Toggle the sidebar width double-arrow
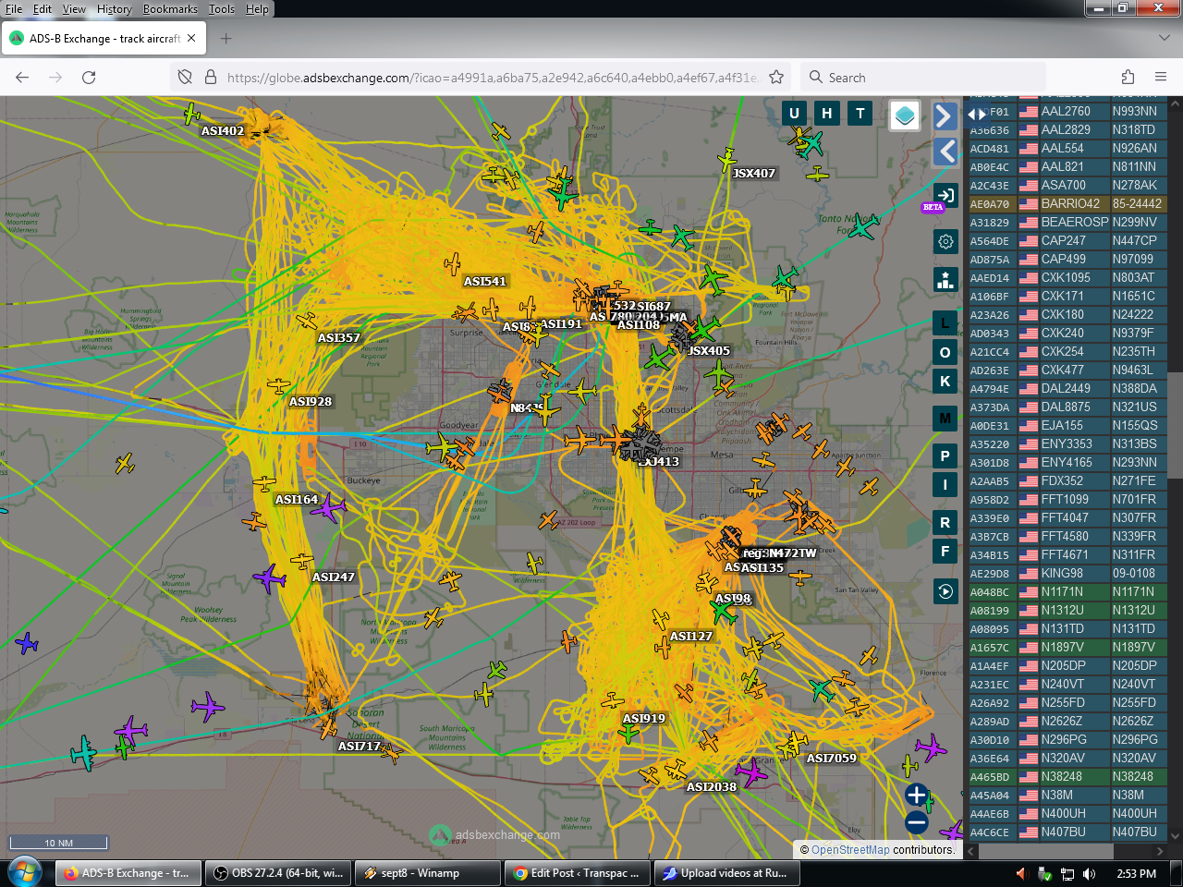Screen dimensions: 1183x887 point(977,115)
